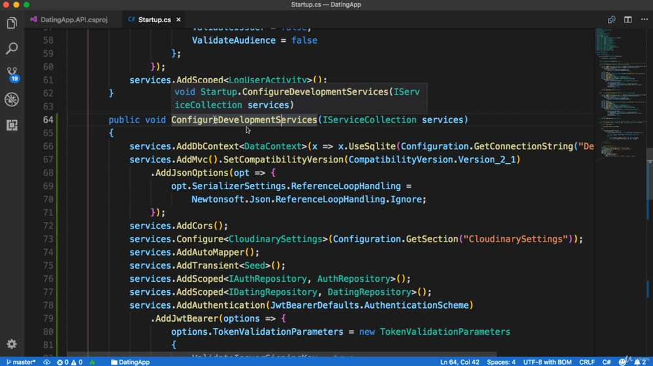
Task: Open notifications bell in status bar
Action: [x=641, y=362]
